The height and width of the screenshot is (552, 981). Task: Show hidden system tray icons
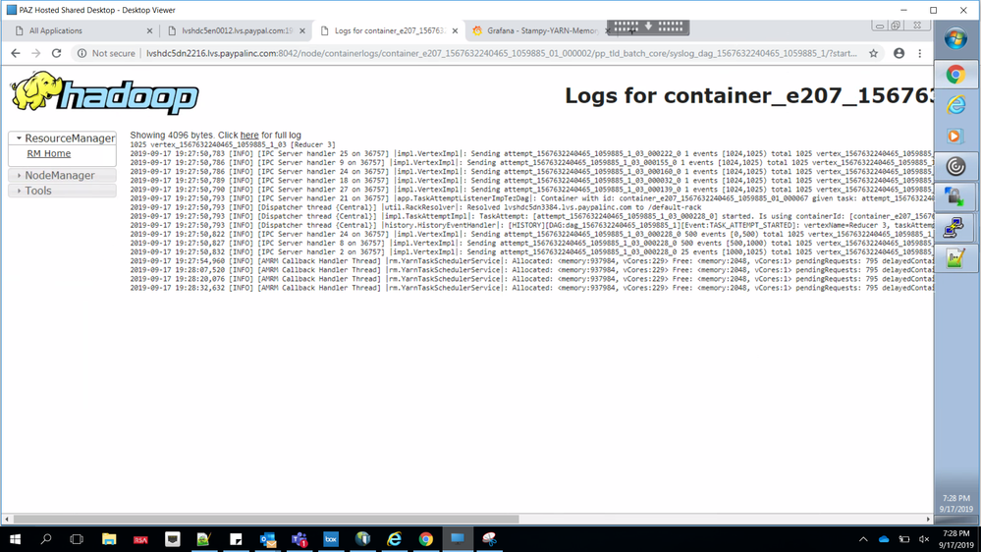coord(863,539)
